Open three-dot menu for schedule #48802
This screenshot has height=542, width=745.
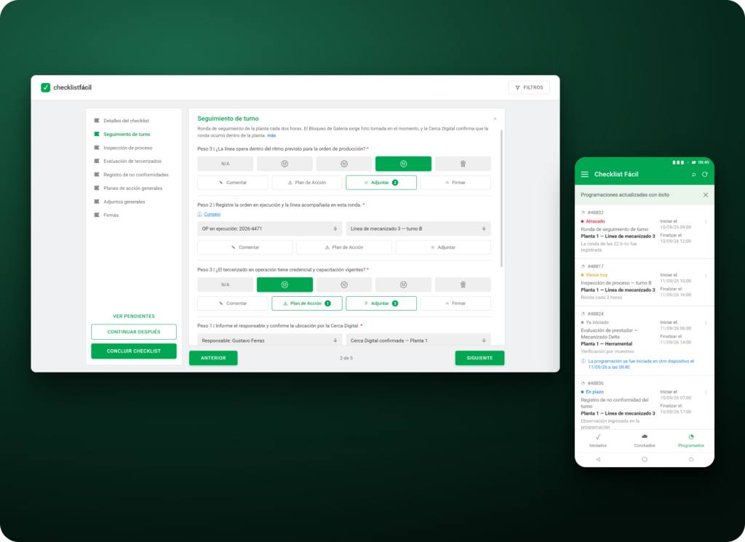click(x=706, y=222)
